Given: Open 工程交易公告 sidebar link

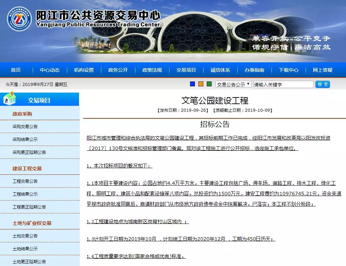Looking at the screenshot, I should 25,181.
